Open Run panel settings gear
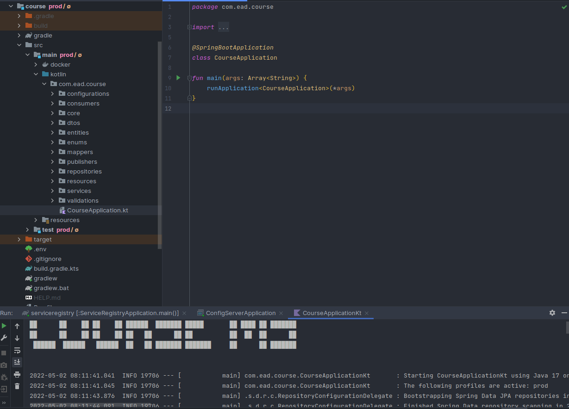 (x=552, y=313)
